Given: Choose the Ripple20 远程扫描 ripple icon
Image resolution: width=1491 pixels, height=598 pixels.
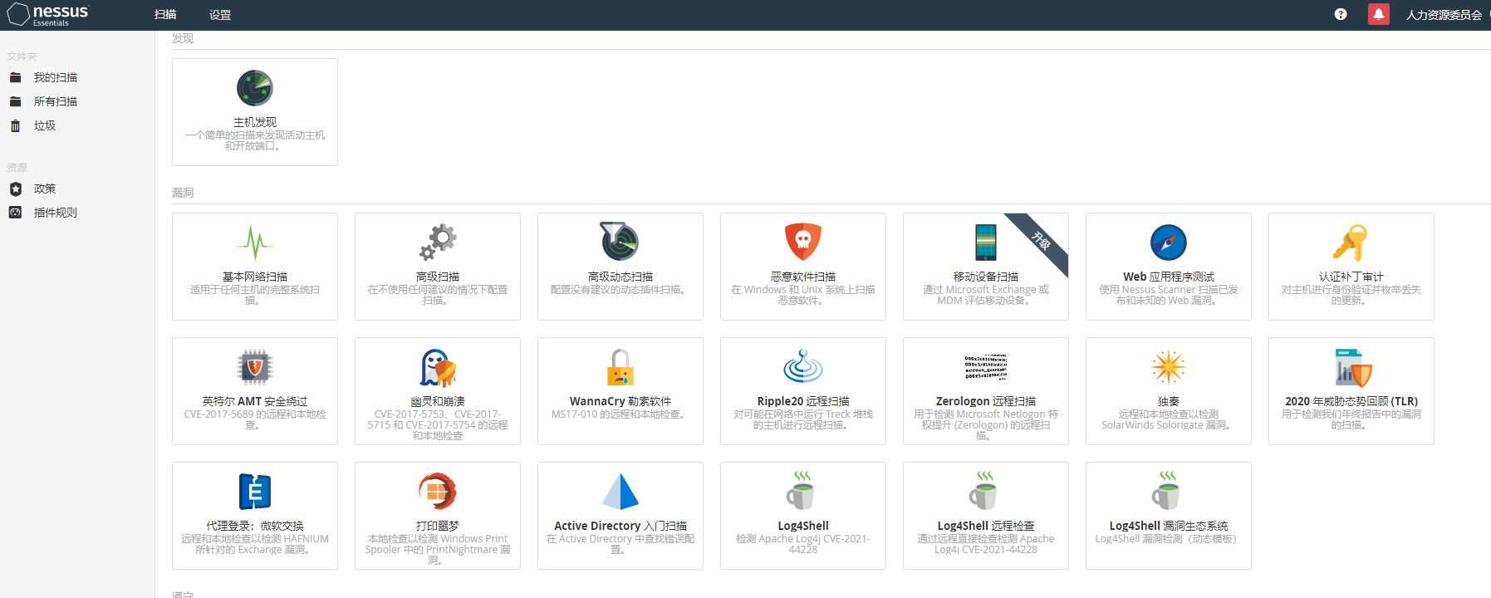Looking at the screenshot, I should tap(803, 366).
